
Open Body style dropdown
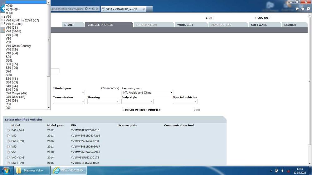coord(137,101)
